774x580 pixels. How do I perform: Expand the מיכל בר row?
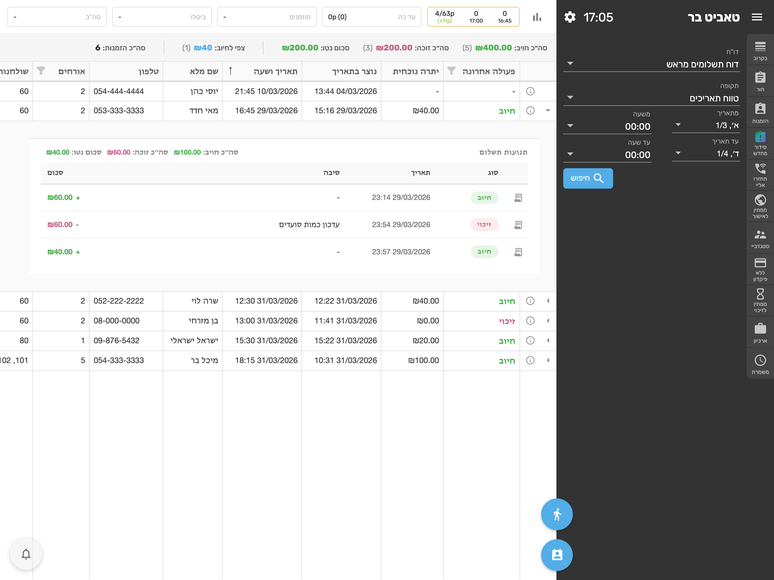(548, 360)
